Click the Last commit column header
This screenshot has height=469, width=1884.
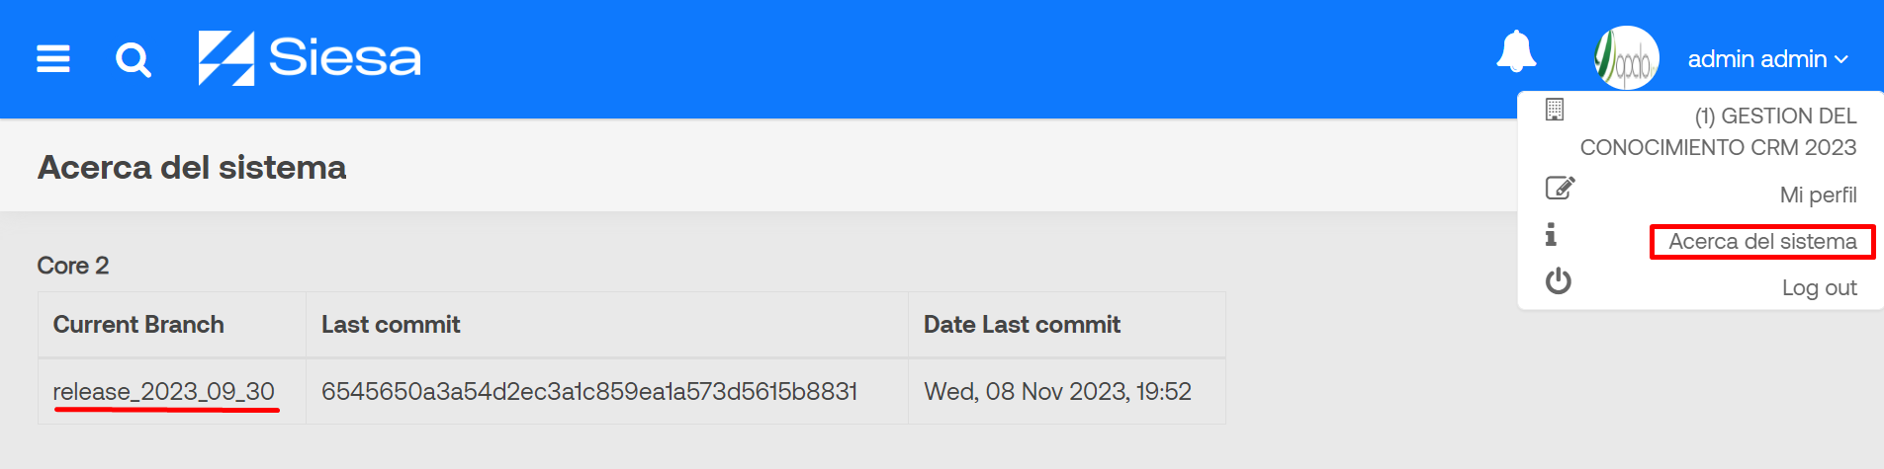pos(391,324)
